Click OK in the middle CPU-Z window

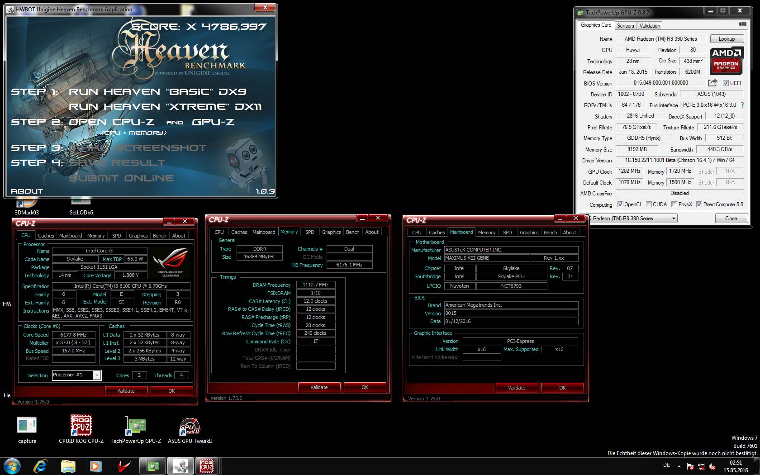[x=365, y=387]
